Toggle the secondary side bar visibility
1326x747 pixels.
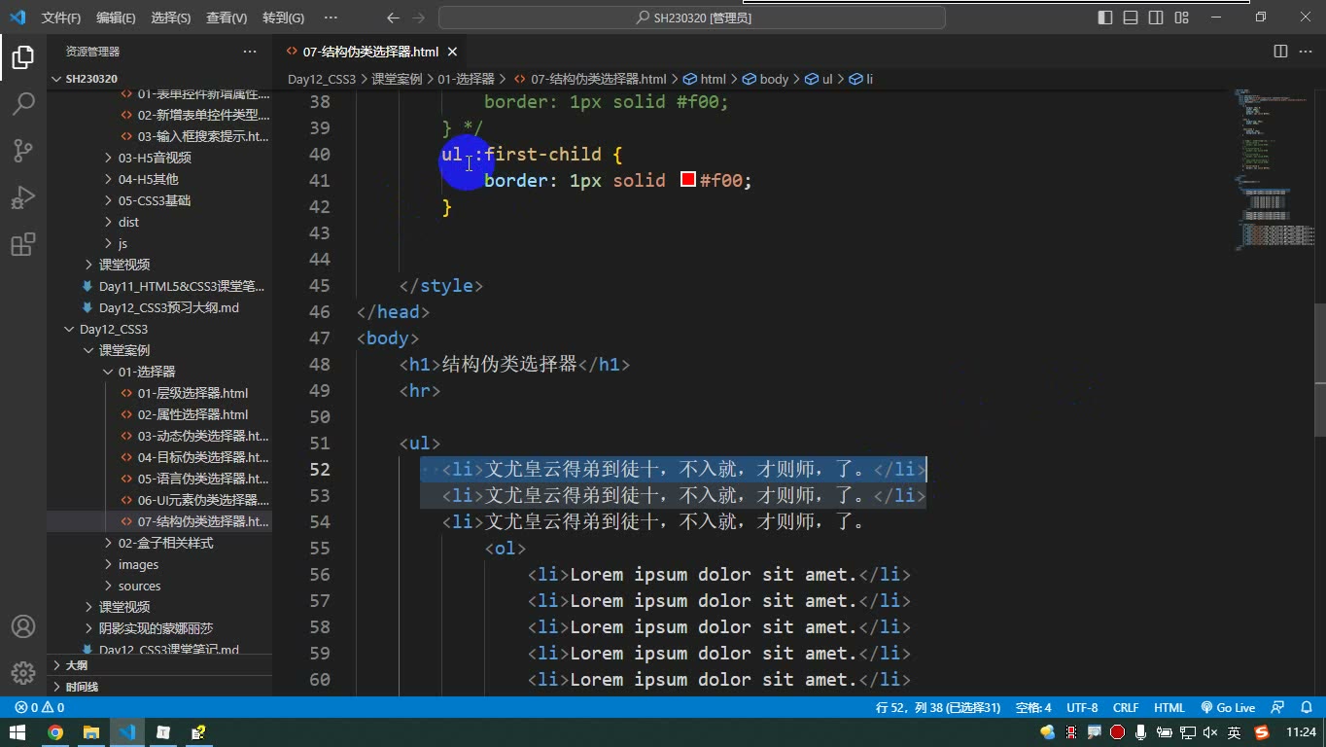pos(1156,18)
